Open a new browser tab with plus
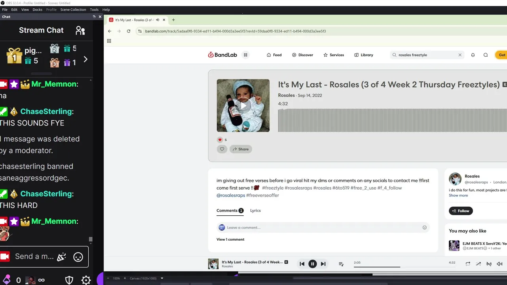This screenshot has width=507, height=285. click(173, 20)
